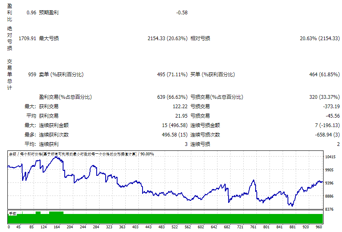
Task: Click the 相对亏损 label
Action: coord(200,39)
